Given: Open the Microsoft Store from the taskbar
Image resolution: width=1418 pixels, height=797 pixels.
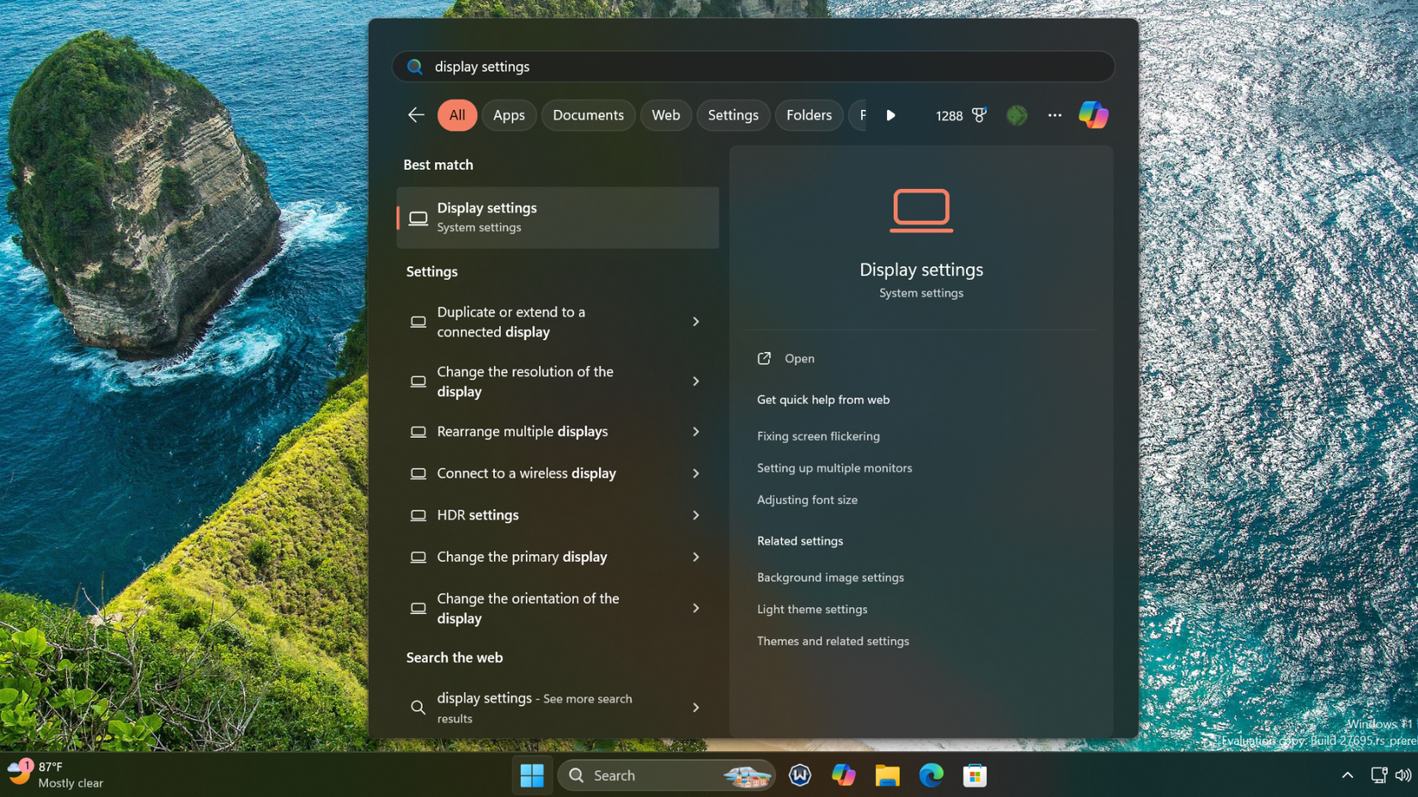Looking at the screenshot, I should [975, 775].
